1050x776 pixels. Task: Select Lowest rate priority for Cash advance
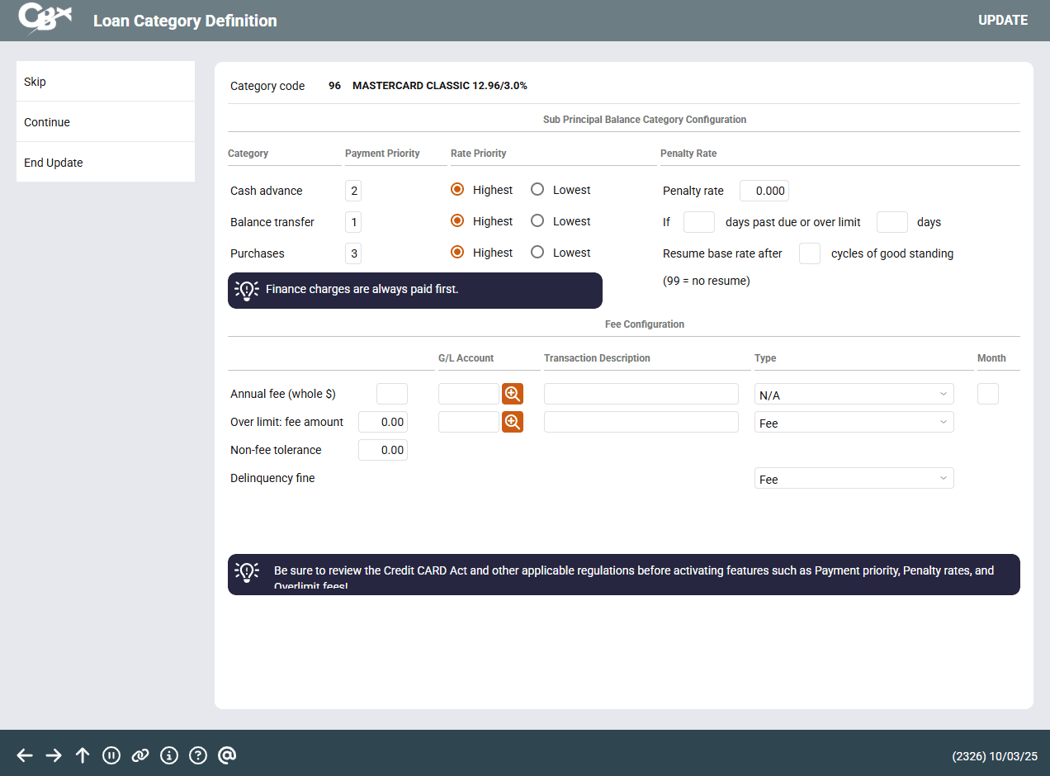(537, 190)
